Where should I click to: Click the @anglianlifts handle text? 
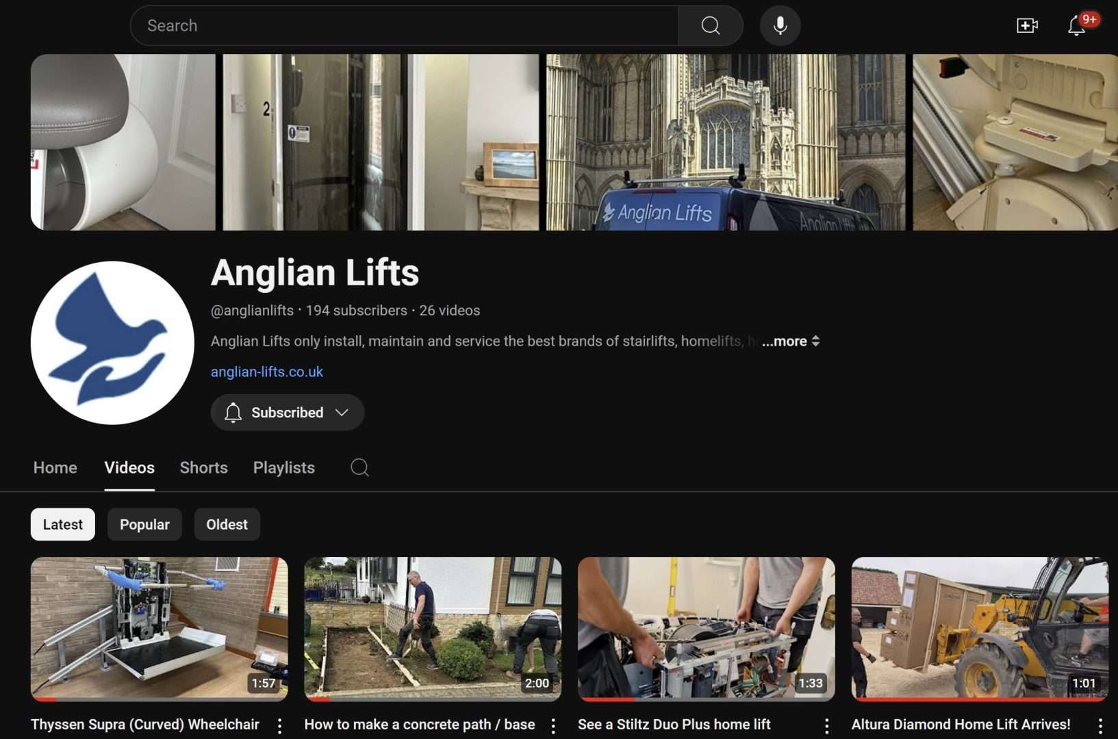coord(252,311)
